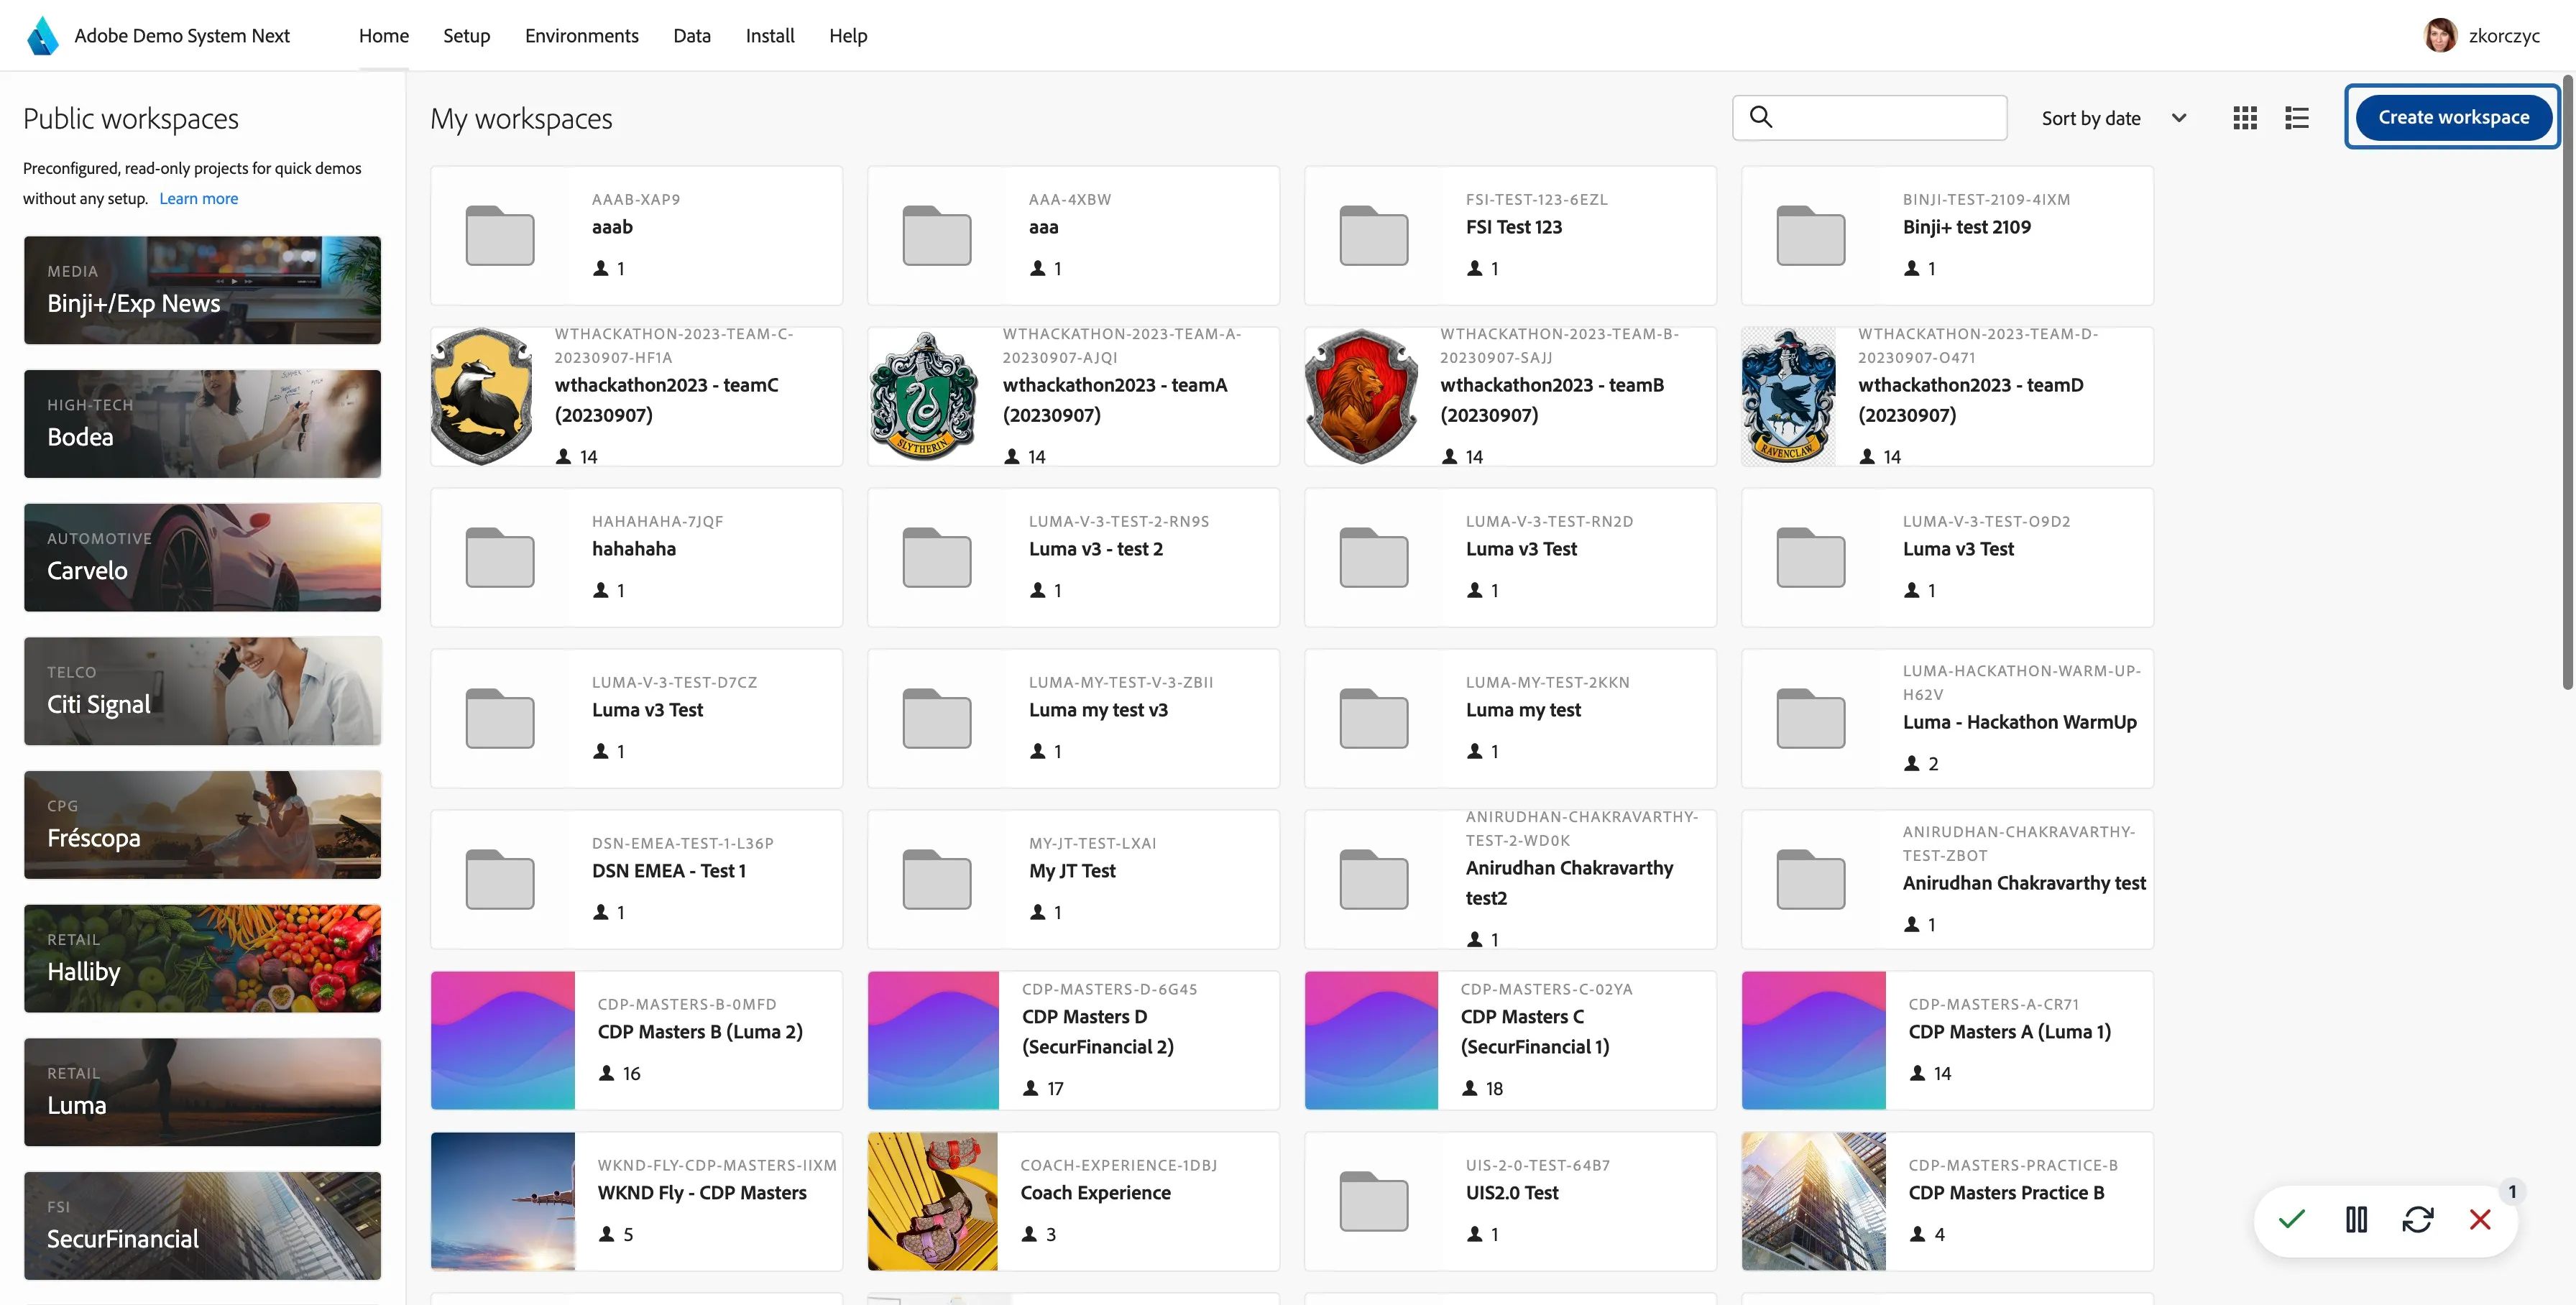Open the Carvelo automotive workspace
The height and width of the screenshot is (1305, 2576).
pos(202,557)
